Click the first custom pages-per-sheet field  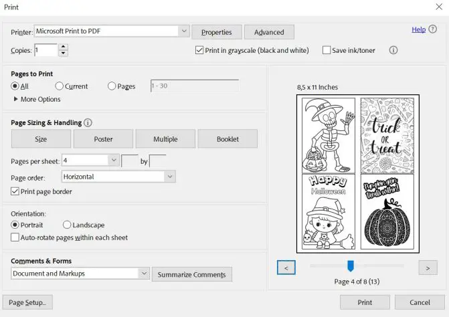coord(130,161)
